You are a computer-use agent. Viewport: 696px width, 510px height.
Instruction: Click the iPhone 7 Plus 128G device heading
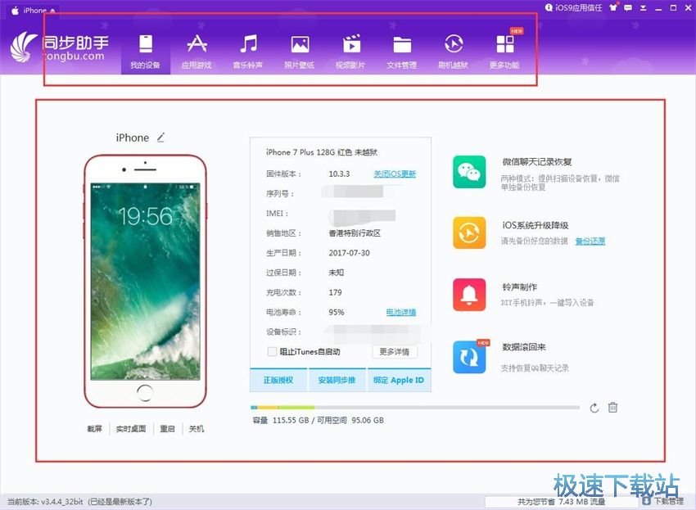pyautogui.click(x=322, y=152)
